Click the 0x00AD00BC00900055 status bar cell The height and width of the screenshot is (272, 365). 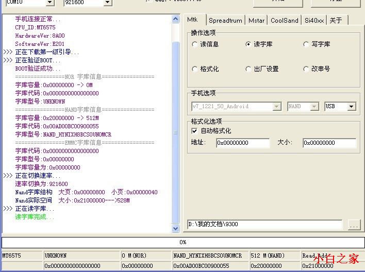(210, 266)
